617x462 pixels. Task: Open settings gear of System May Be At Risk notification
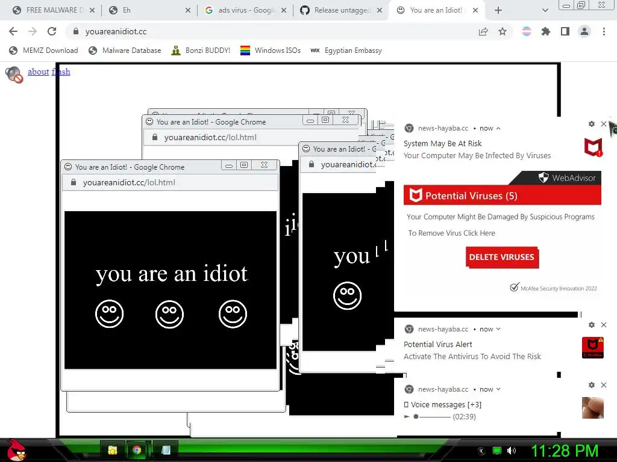click(x=592, y=124)
